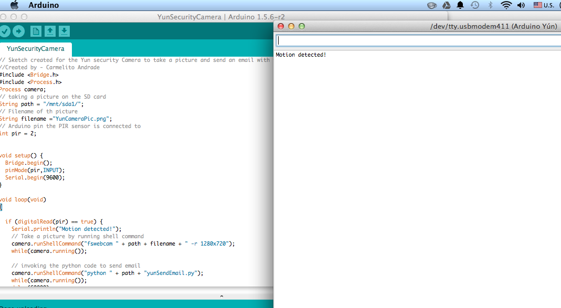Click the '// Arduino pin the PIR sensor' comment

(x=70, y=126)
